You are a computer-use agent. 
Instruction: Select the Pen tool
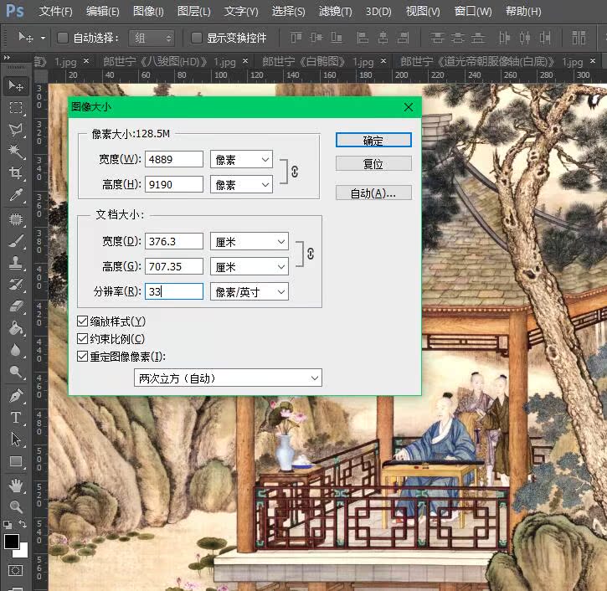tap(16, 396)
